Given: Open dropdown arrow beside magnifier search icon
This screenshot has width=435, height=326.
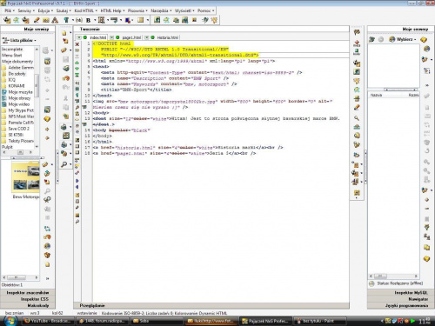Looking at the screenshot, I should point(70,164).
